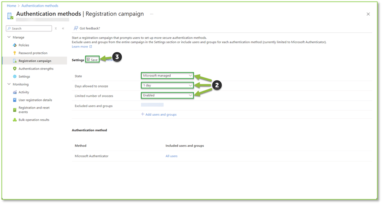The height and width of the screenshot is (204, 382).
Task: Click the Registration campaign sidebar icon
Action: [14, 61]
